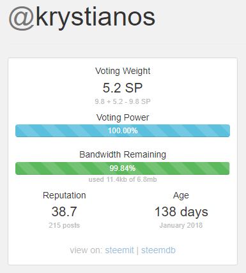246x273 pixels.
Task: Click the 'view on:' text
Action: pyautogui.click(x=86, y=250)
